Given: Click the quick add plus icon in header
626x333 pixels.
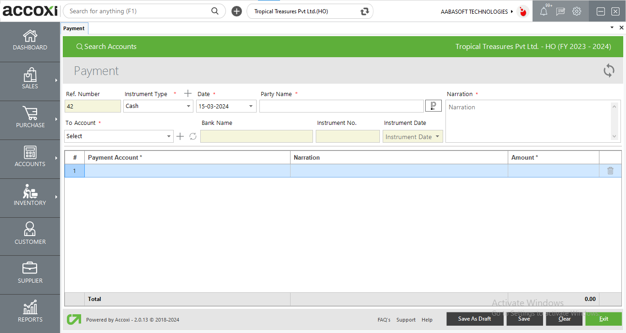Looking at the screenshot, I should [236, 11].
